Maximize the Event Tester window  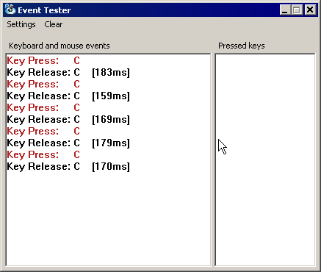(297, 10)
